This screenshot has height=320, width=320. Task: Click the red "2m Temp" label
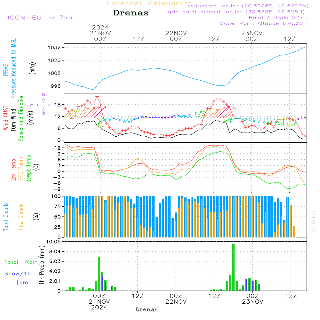(x=13, y=170)
